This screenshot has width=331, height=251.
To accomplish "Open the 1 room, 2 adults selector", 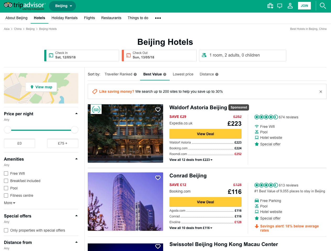I will [x=242, y=56].
